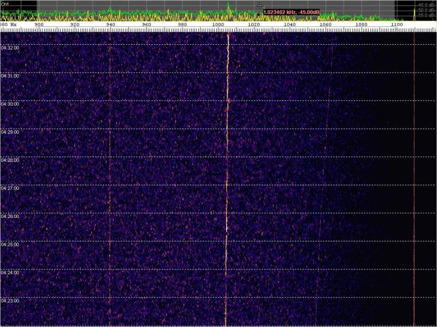Select the 04:30:00 time marker

[x=10, y=104]
